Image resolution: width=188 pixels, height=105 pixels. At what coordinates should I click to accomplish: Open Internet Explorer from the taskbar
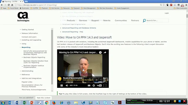click(x=61, y=103)
